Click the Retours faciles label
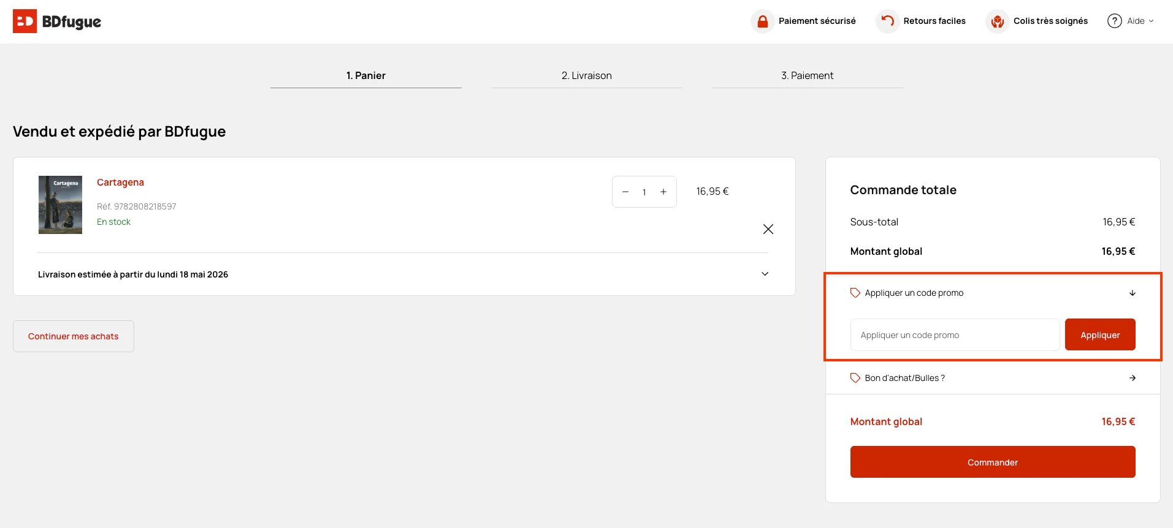1173x528 pixels. tap(934, 21)
